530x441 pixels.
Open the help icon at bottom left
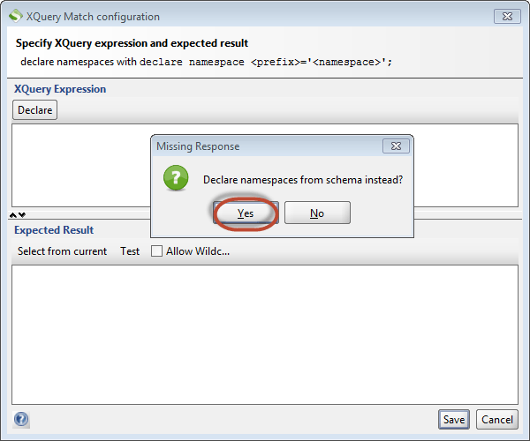pyautogui.click(x=21, y=420)
